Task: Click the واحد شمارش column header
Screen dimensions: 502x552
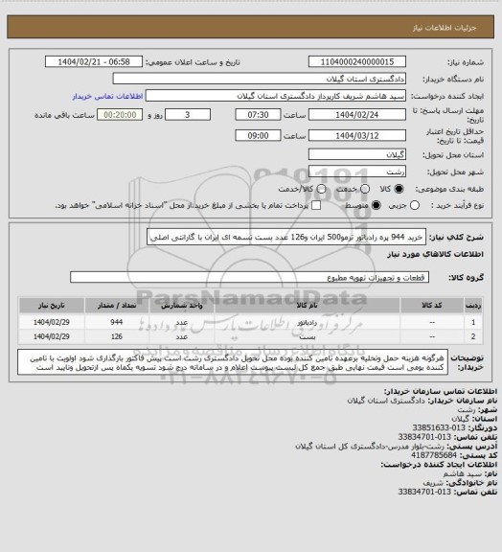Action: point(182,306)
